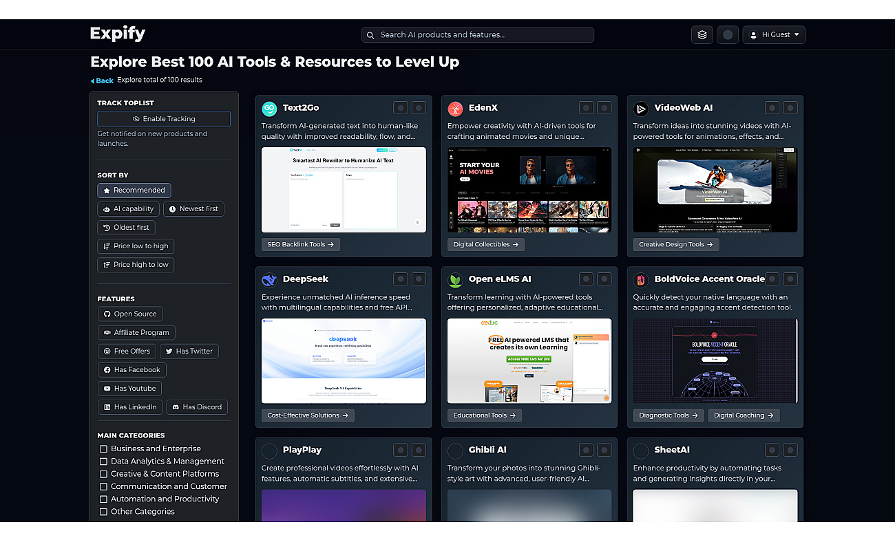
Task: Click the smiley icon on Free Offers
Action: 107,351
